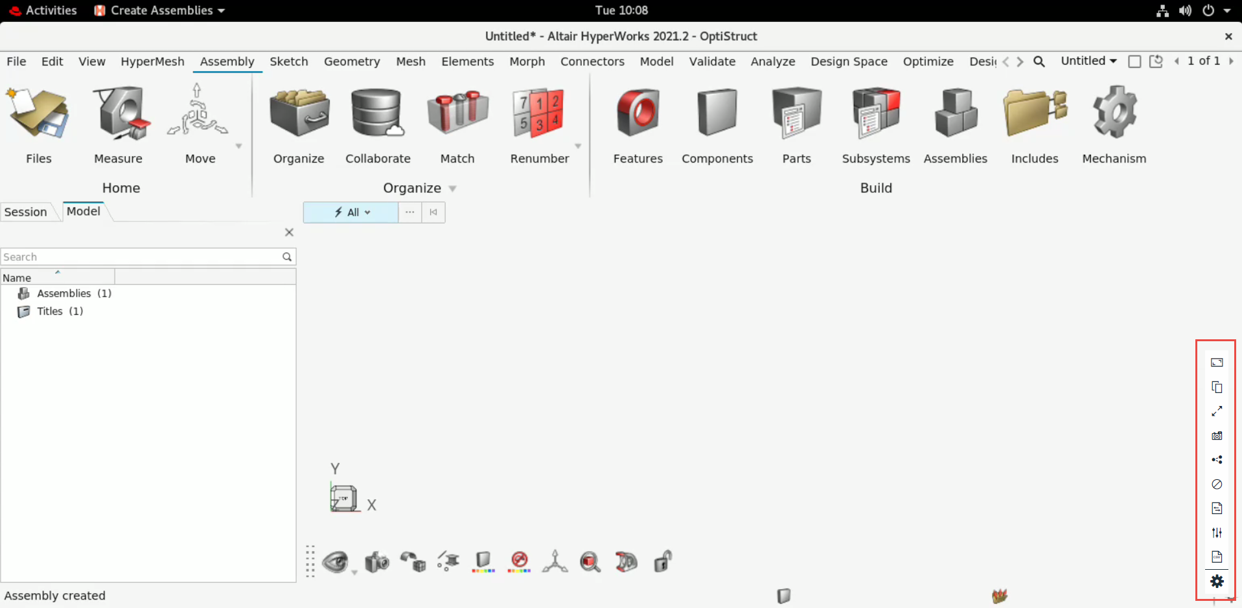Select the Match tool
Viewport: 1242px width, 608px height.
click(457, 113)
